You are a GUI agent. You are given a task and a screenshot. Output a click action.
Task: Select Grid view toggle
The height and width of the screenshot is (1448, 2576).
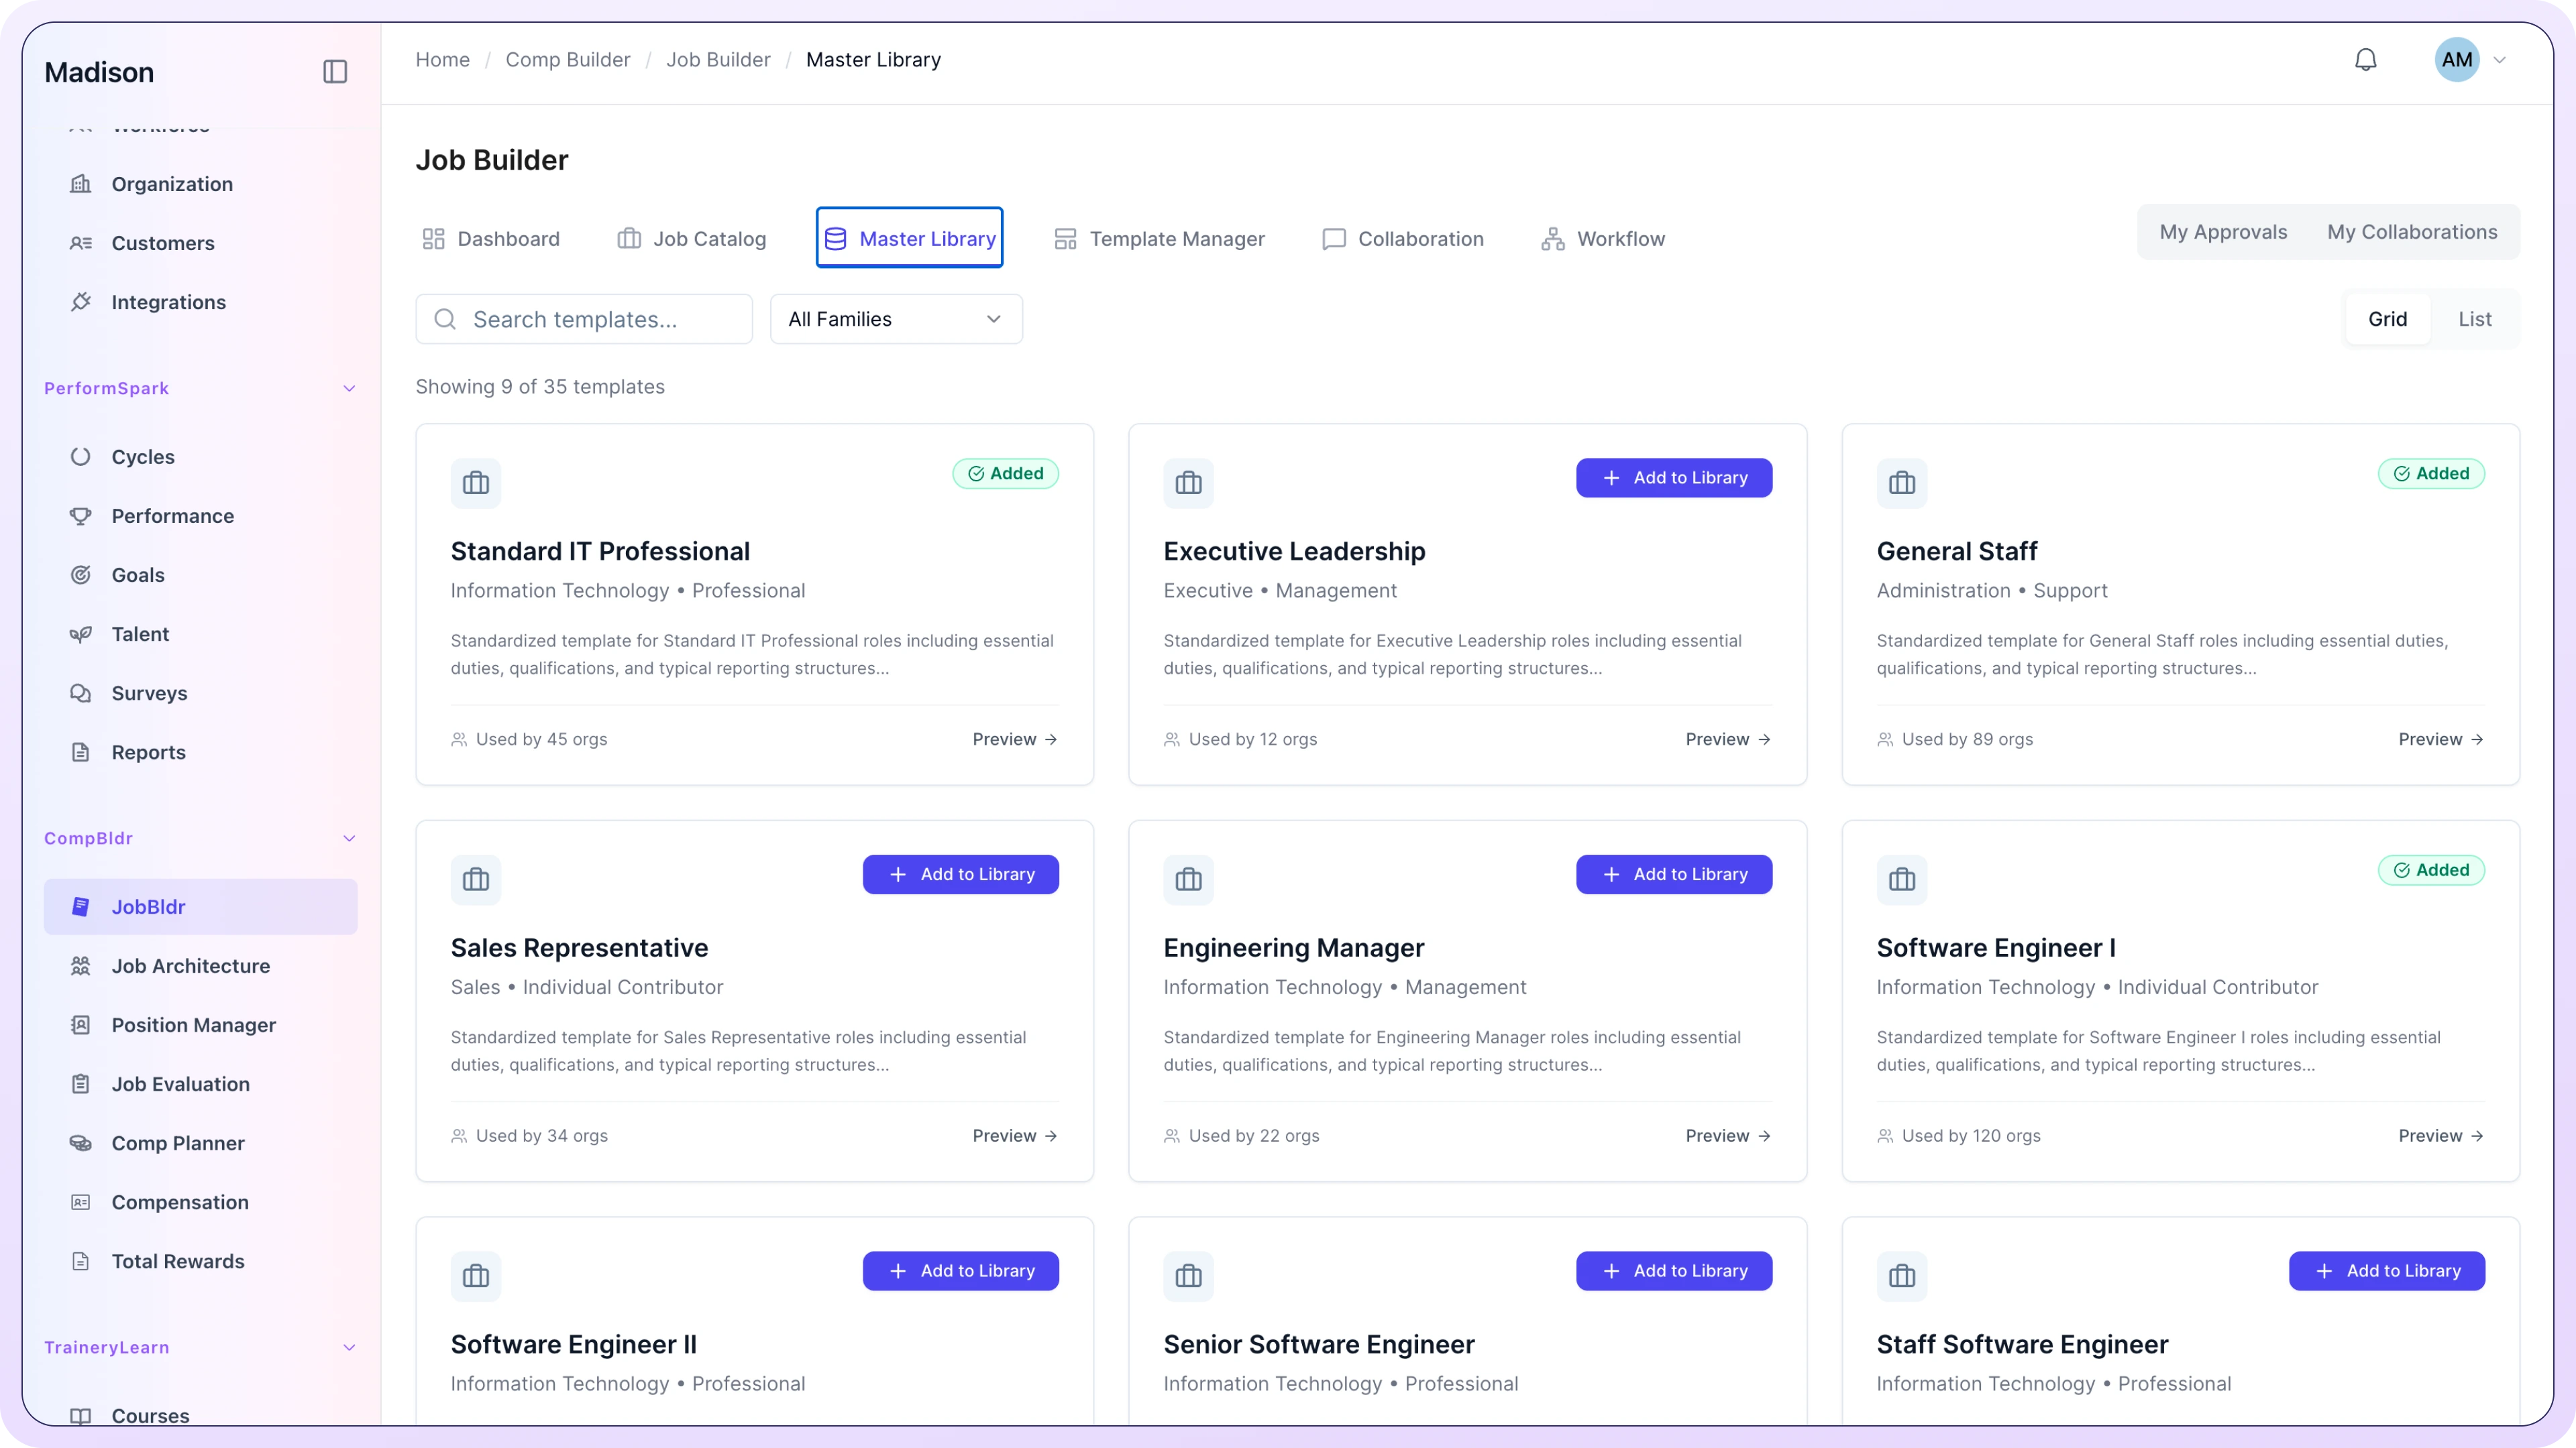tap(2387, 319)
